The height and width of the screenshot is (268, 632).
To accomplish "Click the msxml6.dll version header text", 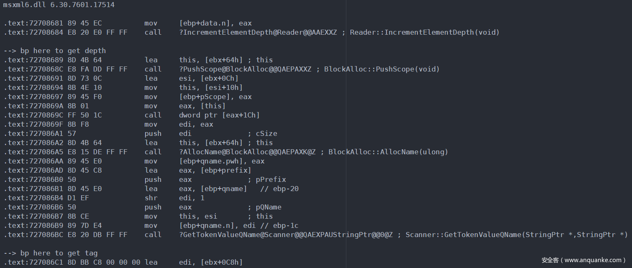I will [x=59, y=5].
